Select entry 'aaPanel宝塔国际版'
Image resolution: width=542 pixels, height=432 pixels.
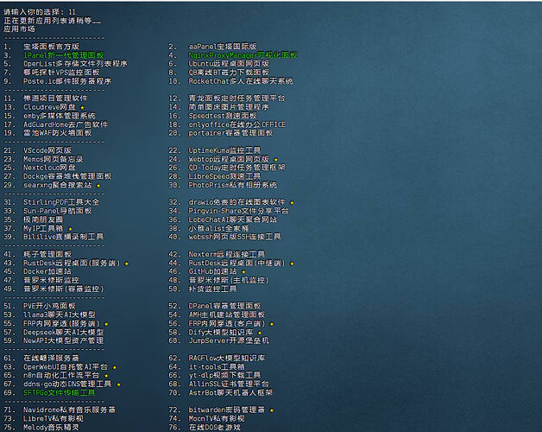(223, 47)
